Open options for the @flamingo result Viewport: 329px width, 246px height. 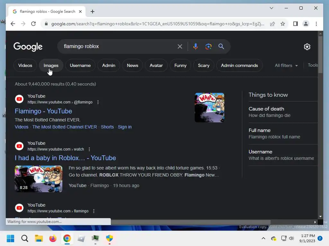(98, 102)
